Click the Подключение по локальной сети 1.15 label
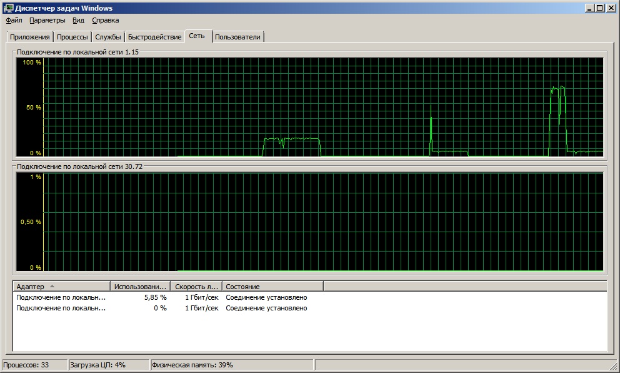Viewport: 620px width, 373px height. click(x=77, y=52)
